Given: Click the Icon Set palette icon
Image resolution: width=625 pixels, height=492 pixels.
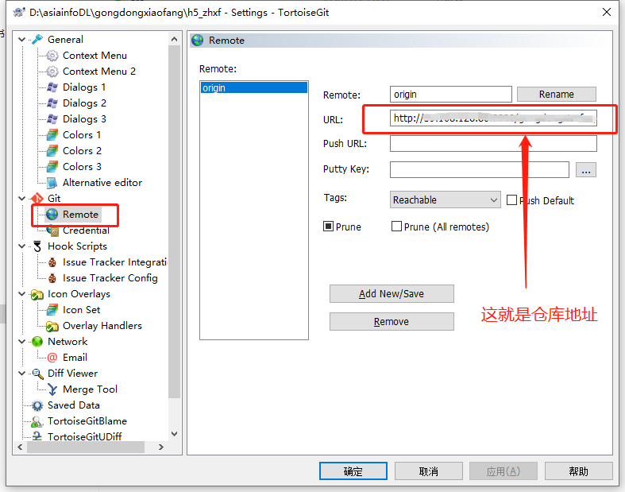Looking at the screenshot, I should coord(52,310).
